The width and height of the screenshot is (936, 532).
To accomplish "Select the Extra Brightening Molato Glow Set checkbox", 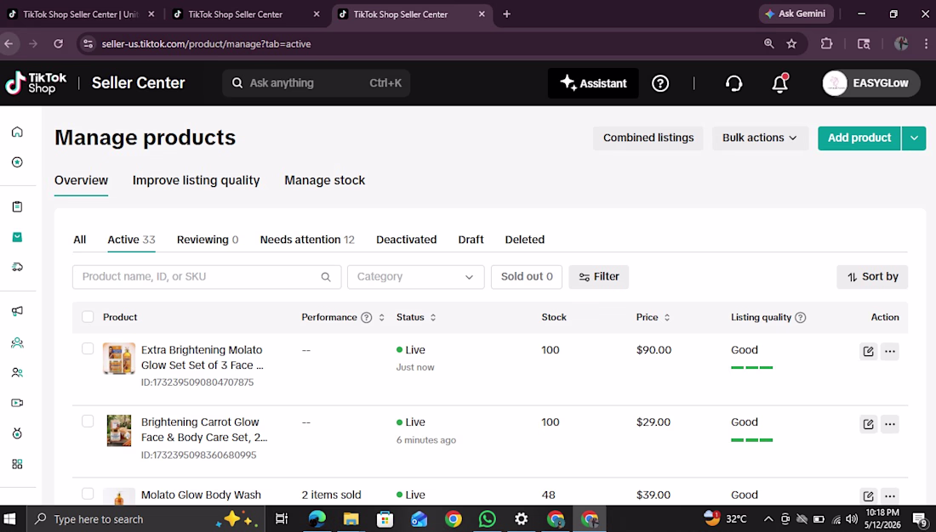I will [x=88, y=348].
